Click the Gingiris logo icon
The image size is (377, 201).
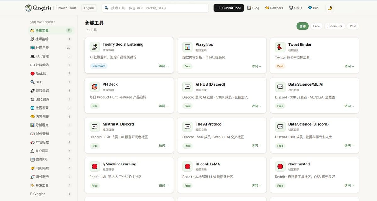click(28, 8)
